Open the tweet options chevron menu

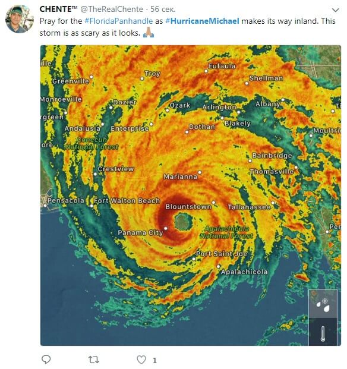coord(335,10)
